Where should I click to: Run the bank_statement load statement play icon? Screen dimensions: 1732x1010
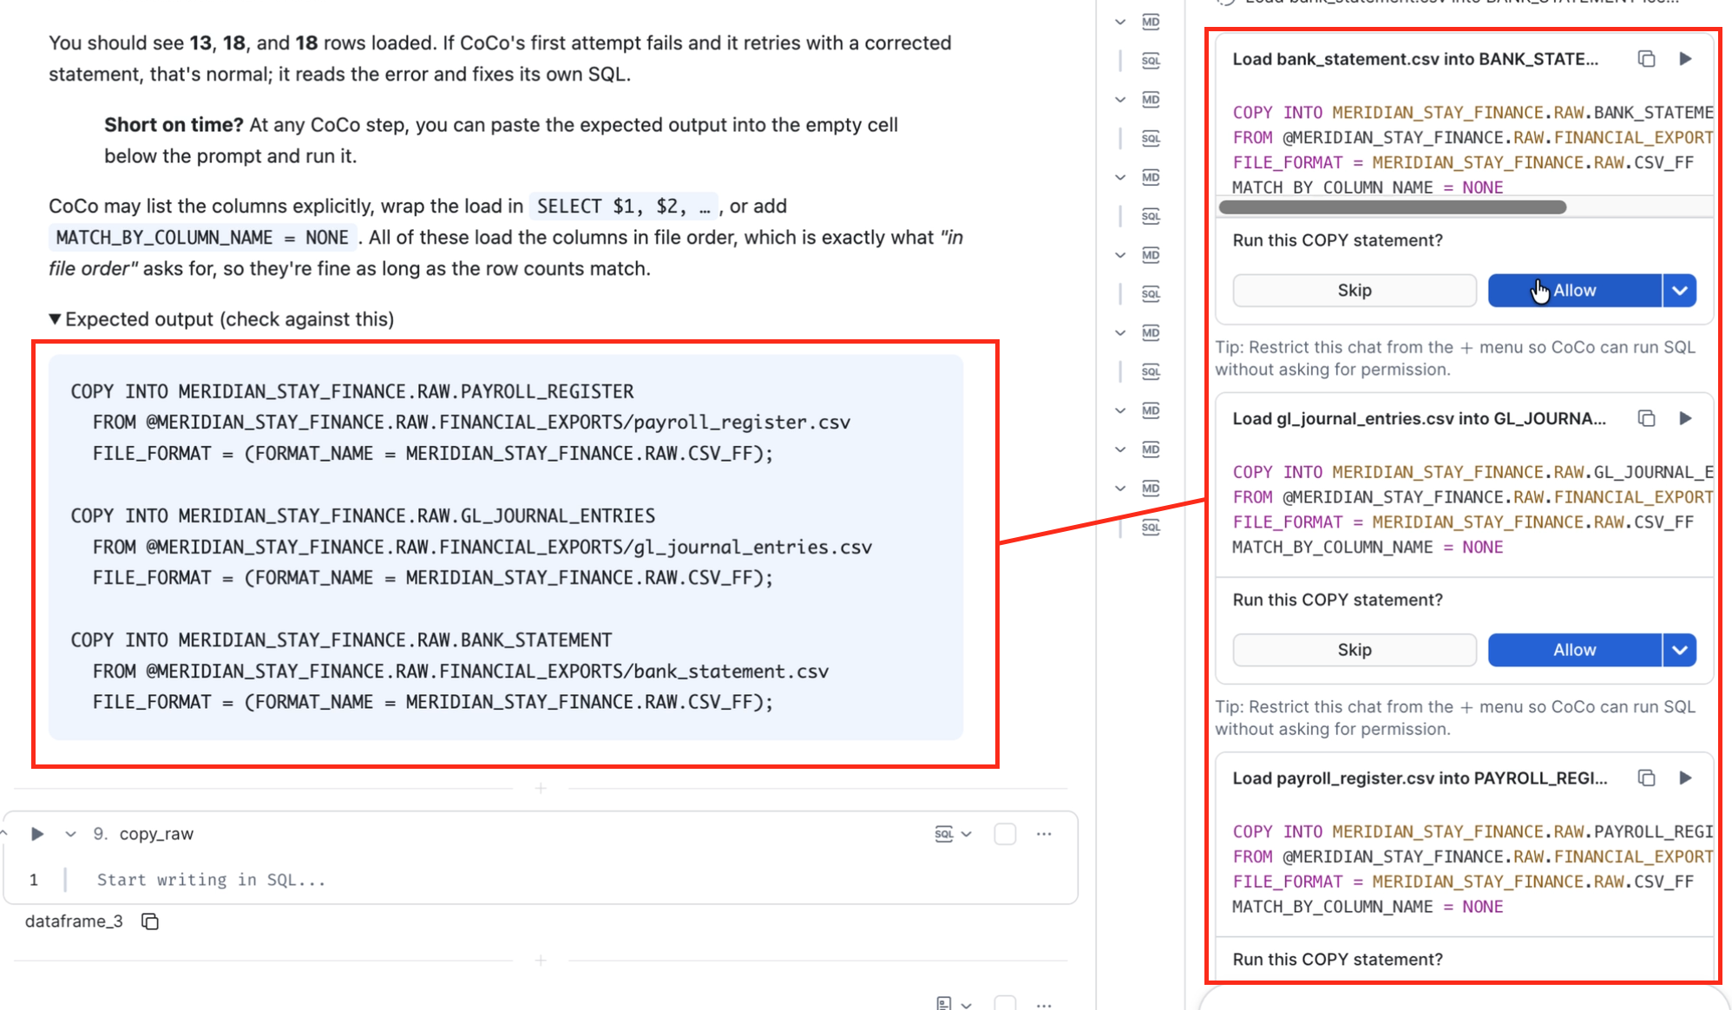(x=1685, y=59)
